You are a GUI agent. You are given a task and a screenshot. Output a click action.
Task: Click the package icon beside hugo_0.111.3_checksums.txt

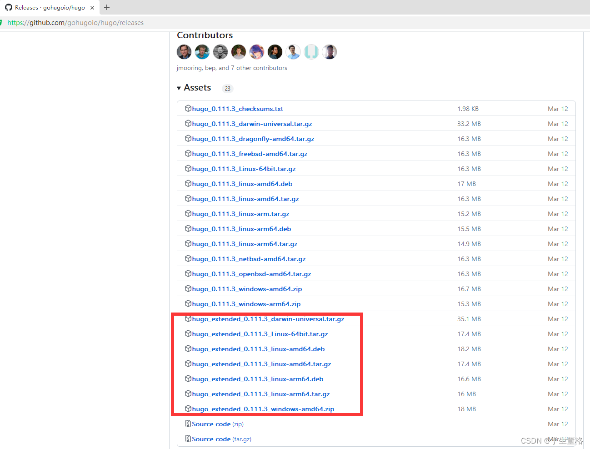click(x=188, y=108)
